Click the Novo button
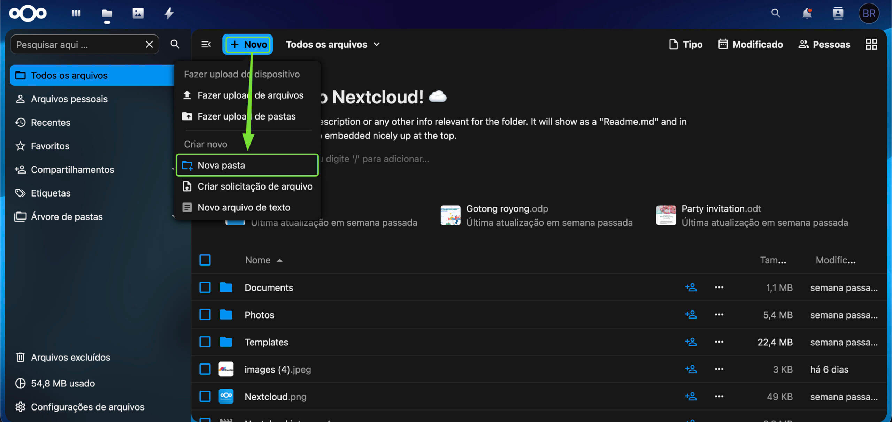 248,45
